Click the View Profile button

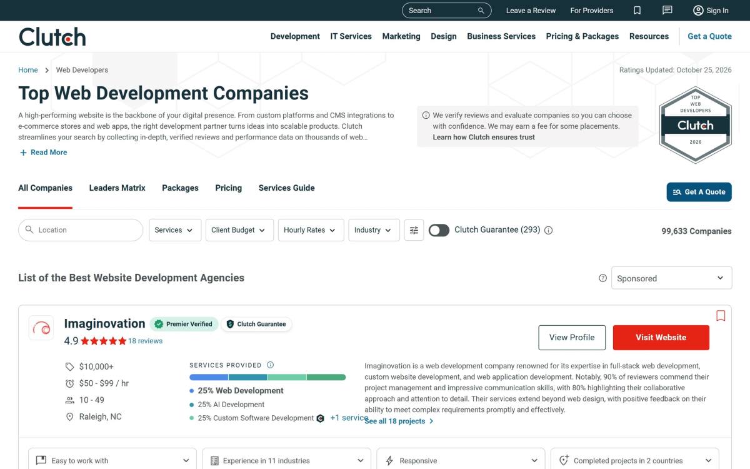572,338
